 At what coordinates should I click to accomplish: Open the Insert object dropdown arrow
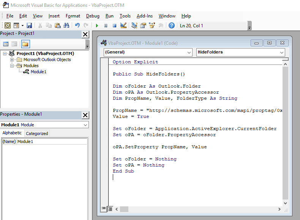(x=22, y=25)
